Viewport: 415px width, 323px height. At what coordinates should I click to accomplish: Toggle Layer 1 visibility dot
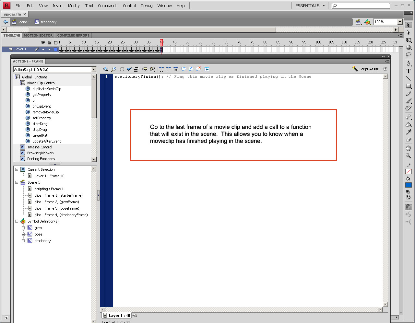(43, 50)
